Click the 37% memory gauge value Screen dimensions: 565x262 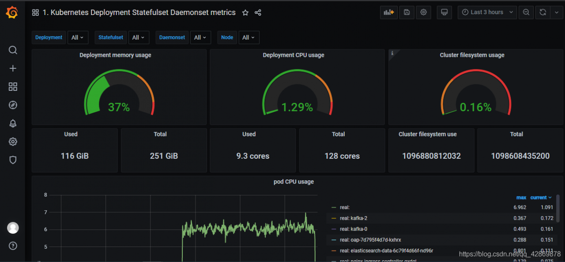tap(119, 107)
